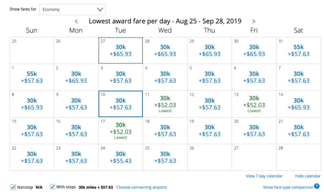Pick September 2 fare 30k +$65.93
Viewport: 324px width, 192px height.
pyautogui.click(x=76, y=77)
